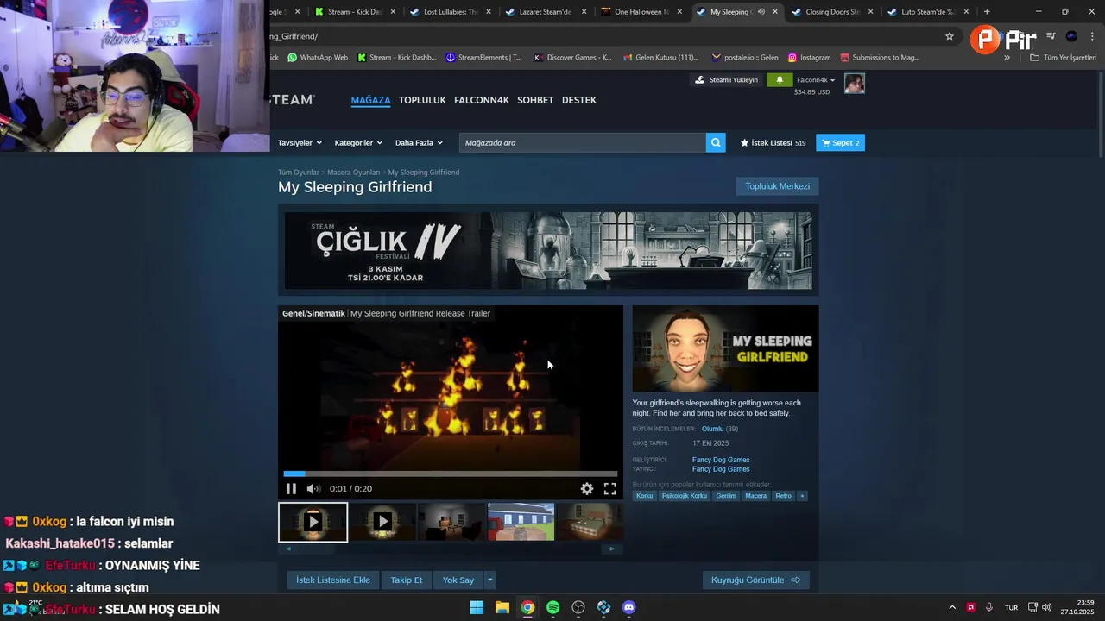Screen dimensions: 1105x621
Task: Enter fullscreen on the trailer player
Action: 609,489
